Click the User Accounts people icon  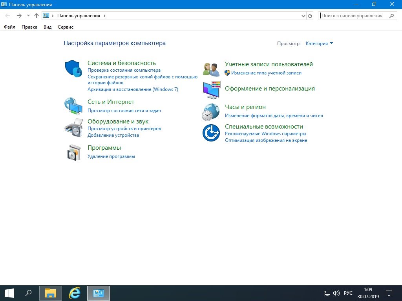[x=211, y=69]
